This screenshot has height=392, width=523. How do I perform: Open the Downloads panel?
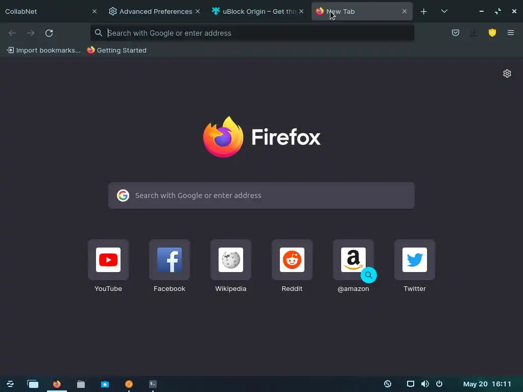tap(473, 33)
